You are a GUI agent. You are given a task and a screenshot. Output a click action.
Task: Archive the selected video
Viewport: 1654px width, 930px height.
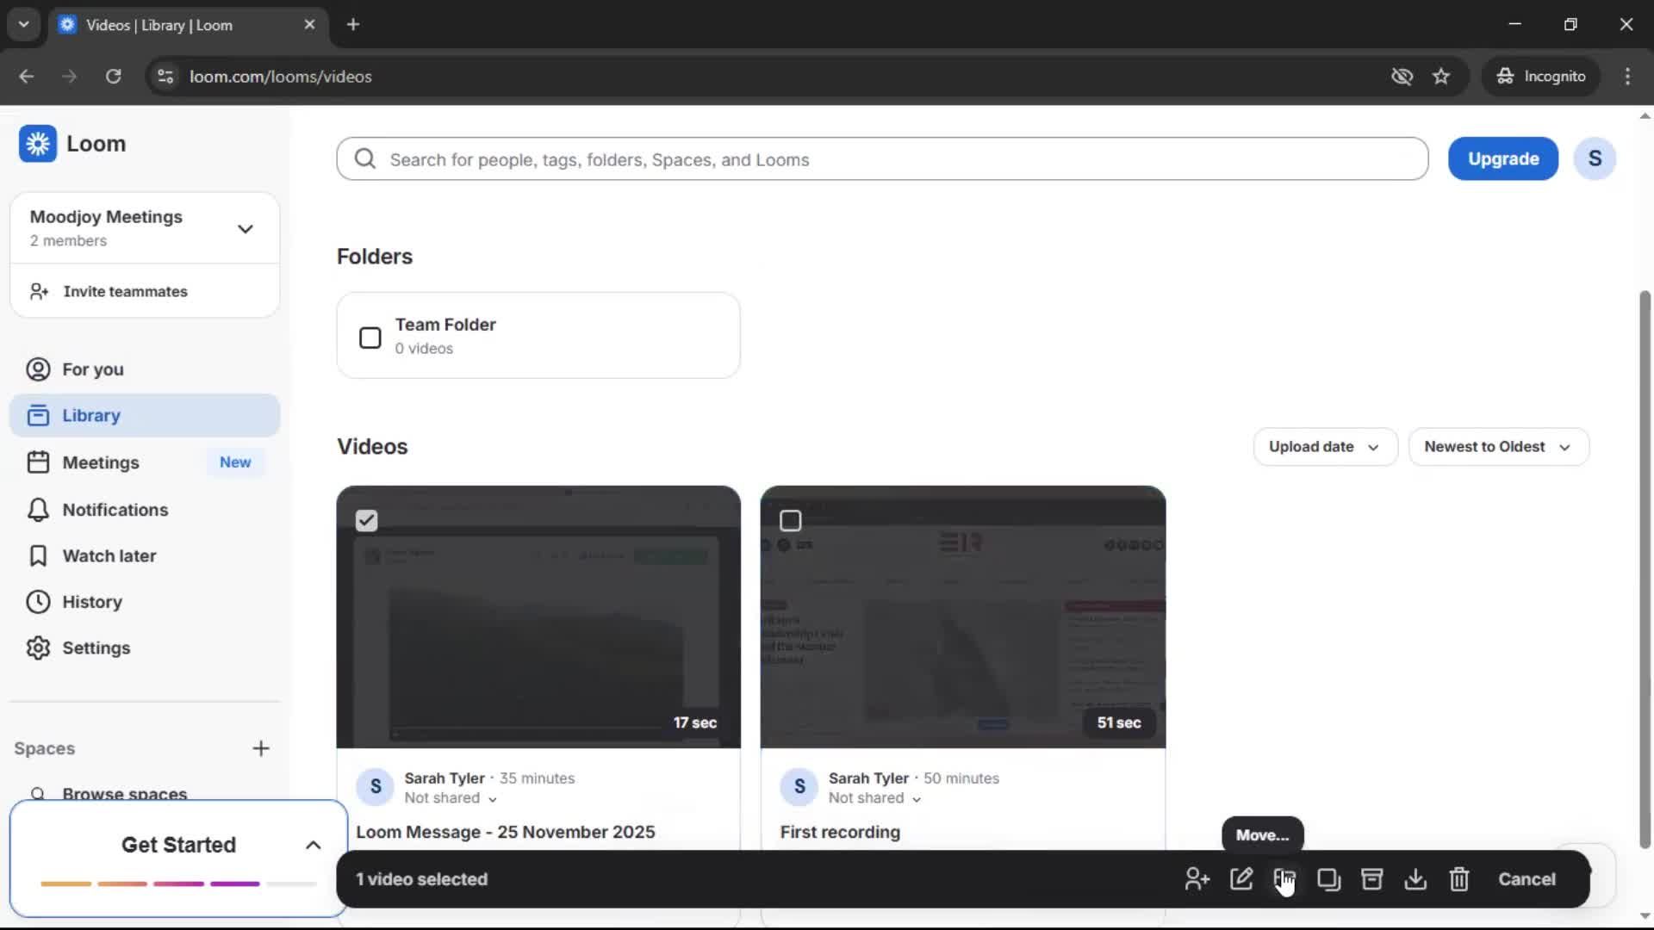[x=1371, y=879]
